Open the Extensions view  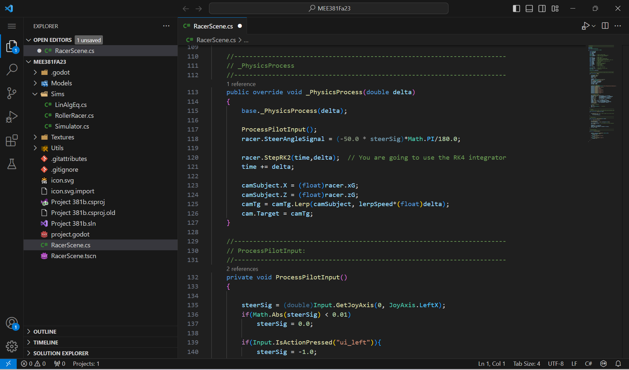[x=12, y=140]
